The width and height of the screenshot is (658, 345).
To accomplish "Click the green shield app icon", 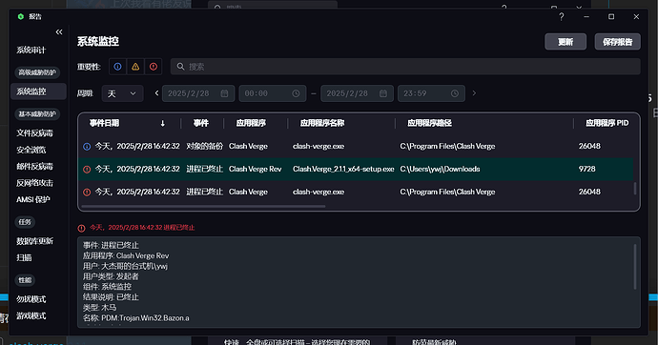I will (21, 17).
